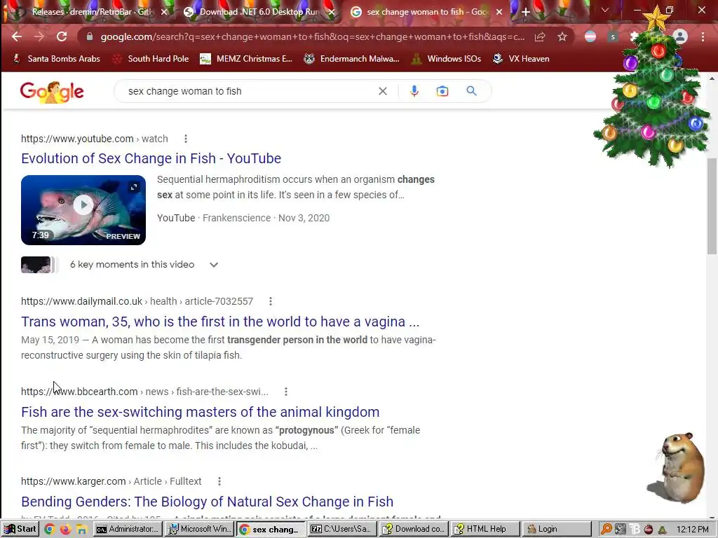The height and width of the screenshot is (538, 718).
Task: Close the RetroBar releases tab
Action: (164, 13)
